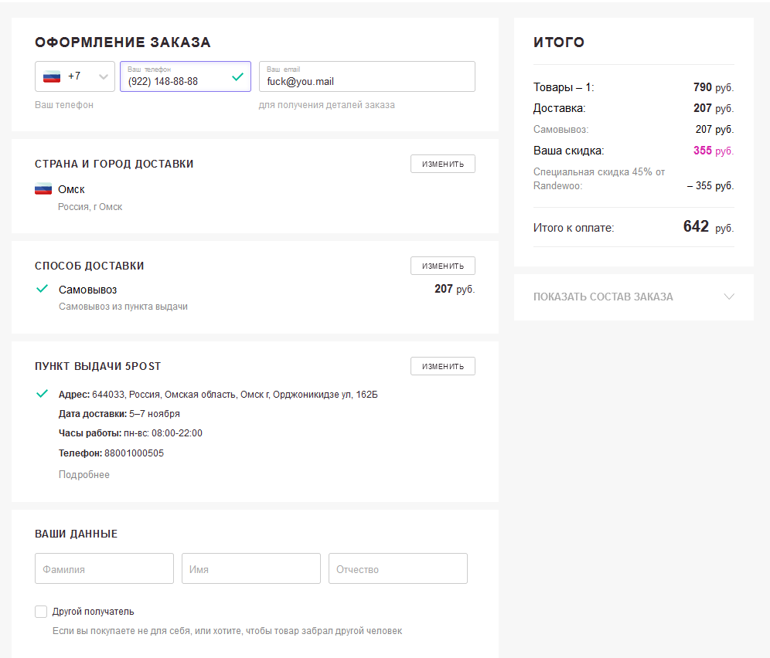Click the Самовывоз delivery option label
The image size is (770, 658).
point(87,290)
